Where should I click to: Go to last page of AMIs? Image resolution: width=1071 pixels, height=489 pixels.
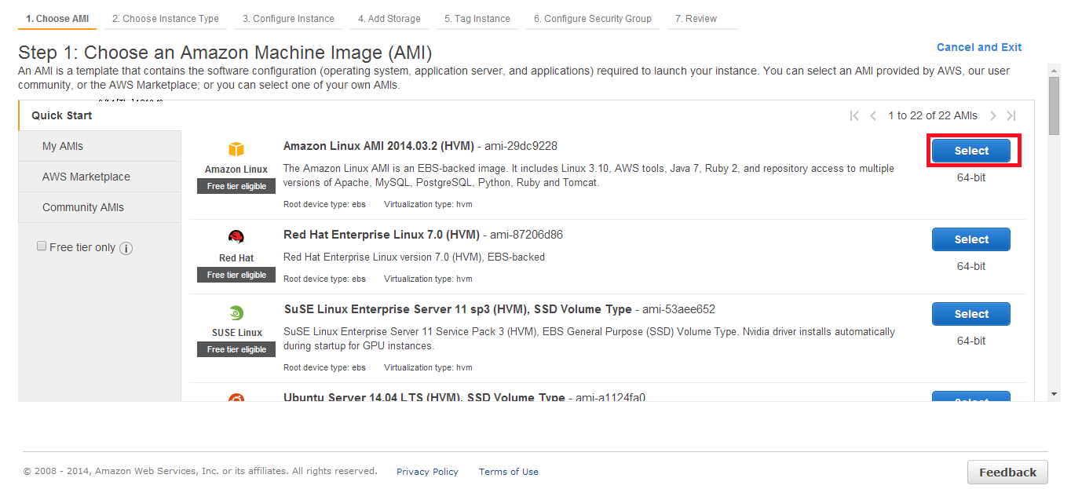point(1011,116)
